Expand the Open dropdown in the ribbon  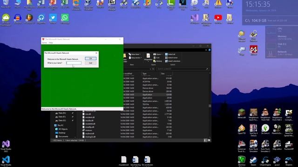coord(158,54)
